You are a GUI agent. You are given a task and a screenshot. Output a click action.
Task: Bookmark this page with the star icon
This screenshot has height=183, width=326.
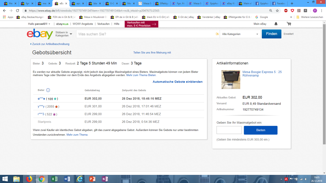point(277,11)
